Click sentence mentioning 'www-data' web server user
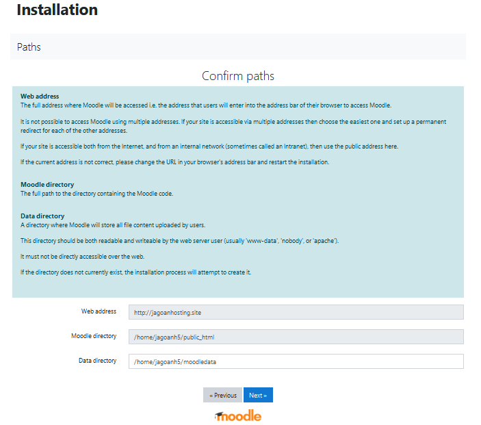481x425 pixels. click(x=180, y=241)
